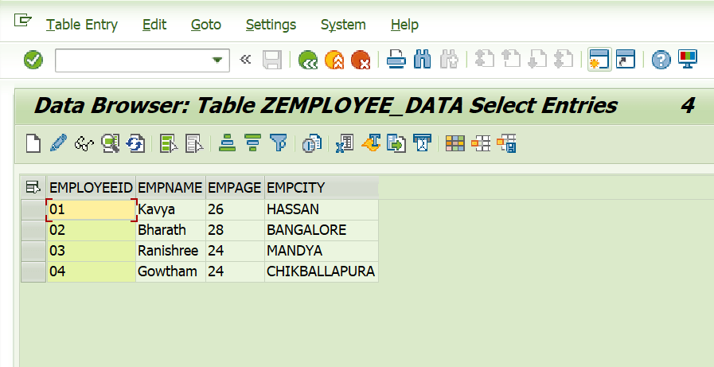Viewport: 714px width, 367px height.
Task: Click the city cell HASSAN
Action: click(x=322, y=209)
